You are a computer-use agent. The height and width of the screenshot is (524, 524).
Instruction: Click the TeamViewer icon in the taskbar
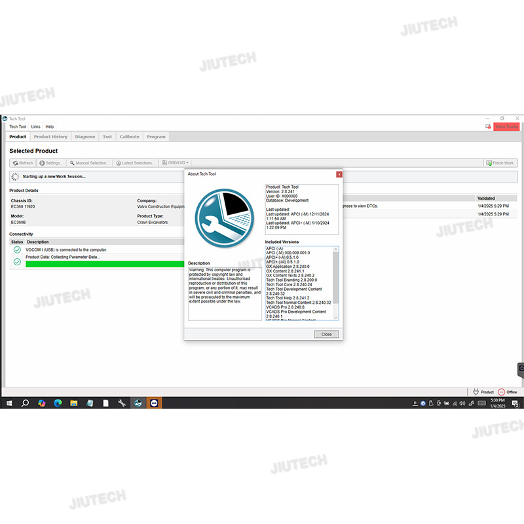154,403
